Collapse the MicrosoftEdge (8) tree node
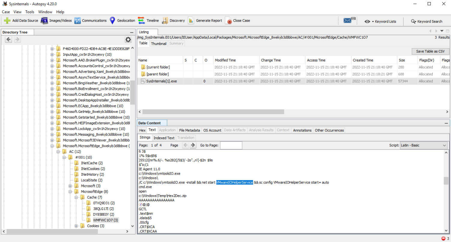 tap(70, 192)
